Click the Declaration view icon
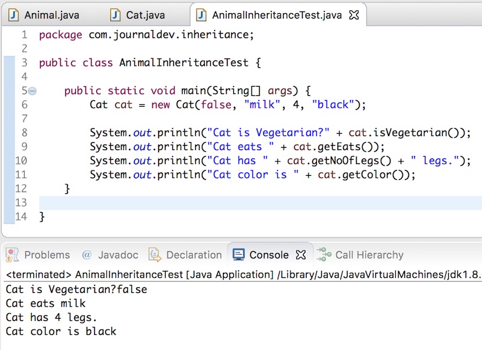This screenshot has width=482, height=350. (154, 255)
